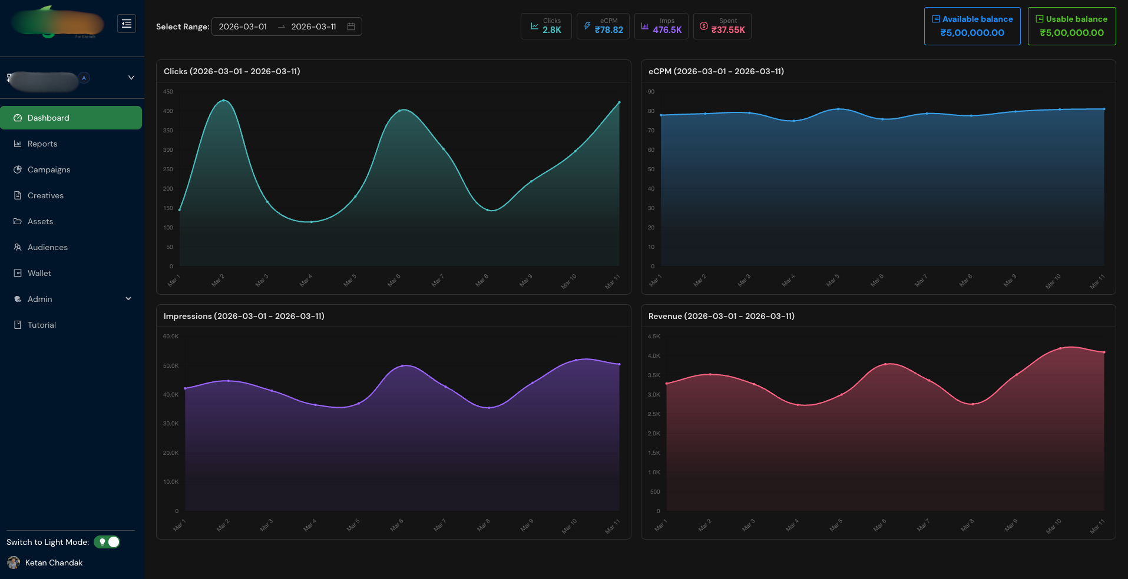Image resolution: width=1128 pixels, height=579 pixels.
Task: Open the account selector dropdown arrow
Action: click(131, 78)
